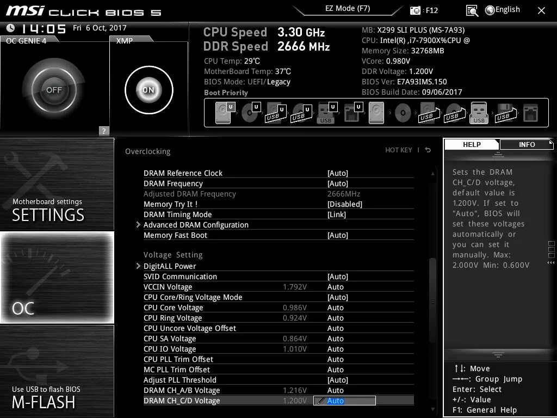
Task: Close the BIOS with the X button
Action: (x=541, y=11)
